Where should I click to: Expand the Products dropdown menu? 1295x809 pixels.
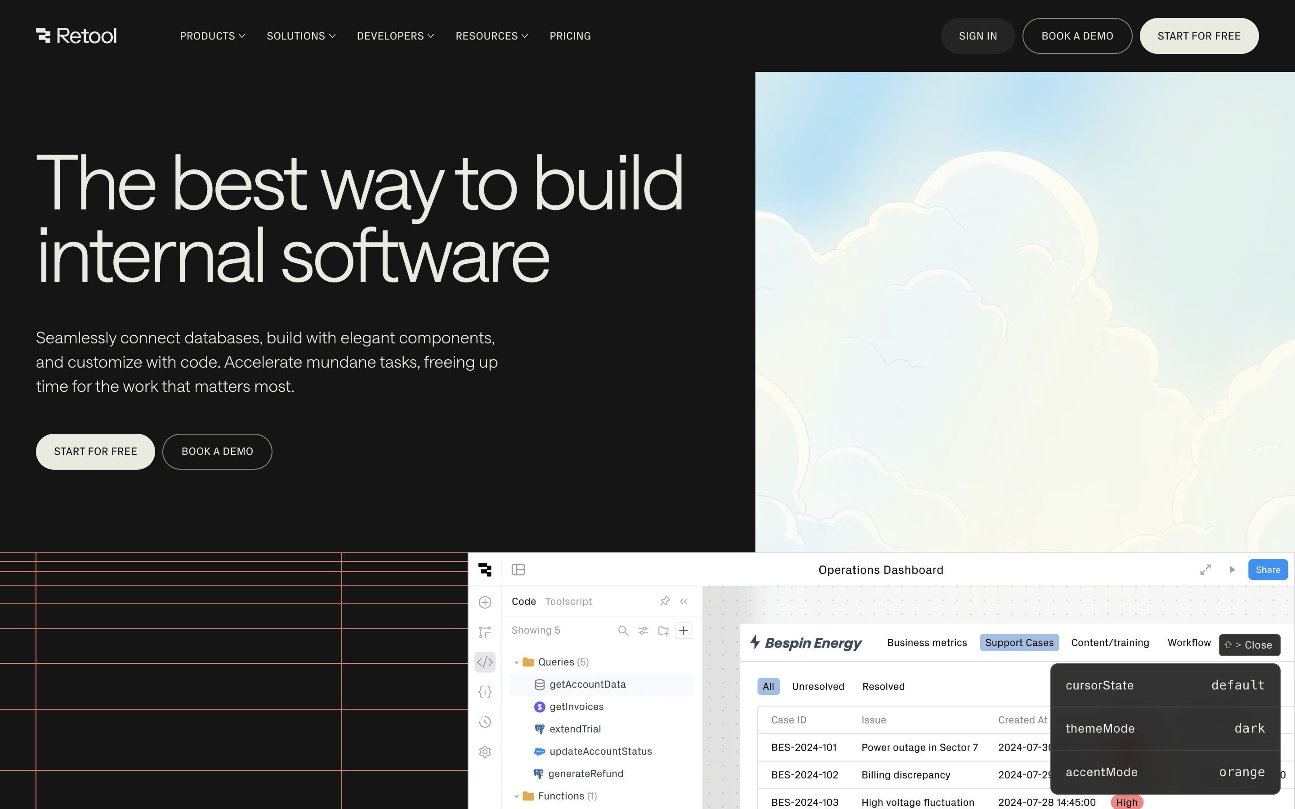click(x=212, y=36)
